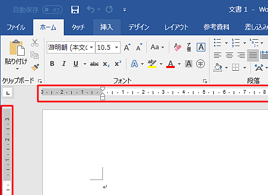Open the undo history dropdown arrow
The width and height of the screenshot is (268, 195).
point(99,9)
